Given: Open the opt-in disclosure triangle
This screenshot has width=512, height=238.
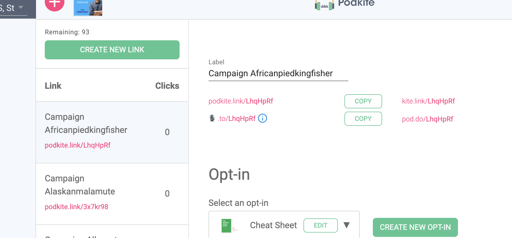Looking at the screenshot, I should pyautogui.click(x=347, y=225).
